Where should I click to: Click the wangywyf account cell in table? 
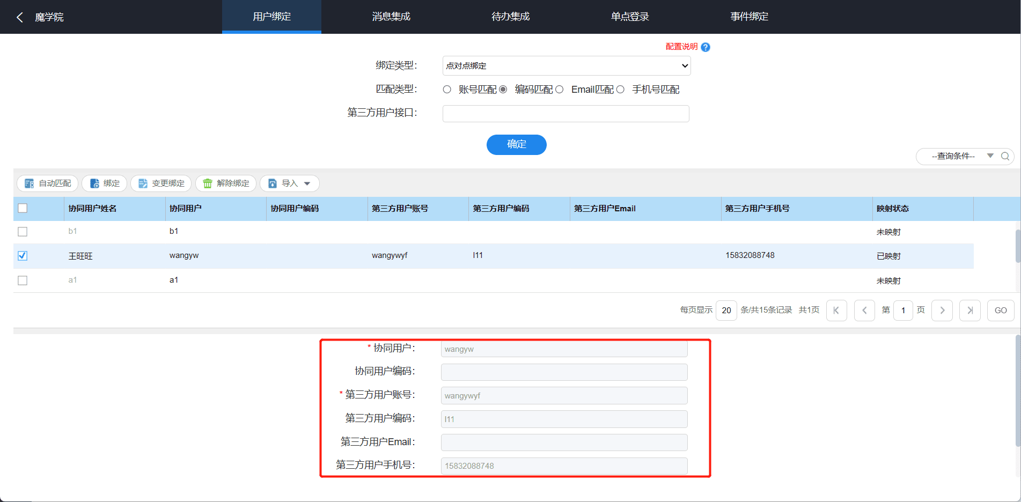pos(390,256)
